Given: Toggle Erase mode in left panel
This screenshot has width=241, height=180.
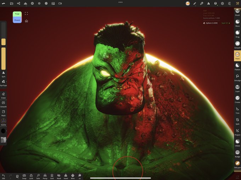Looking at the screenshot, I should point(4,95).
